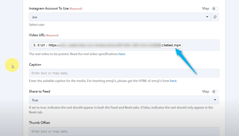239x136 pixels.
Task: Click the 'Select user' hint text
Action: tap(37, 25)
